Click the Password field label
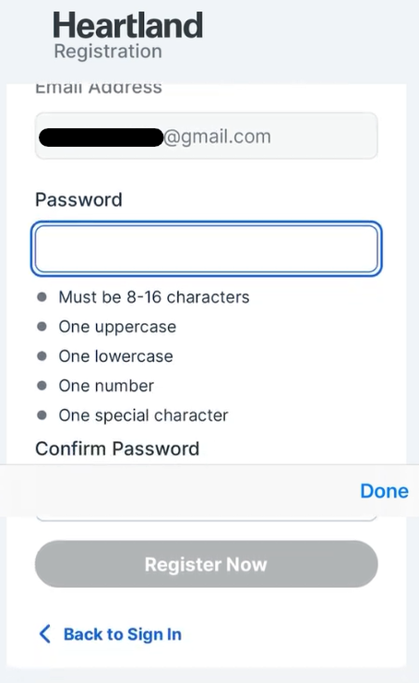419x683 pixels. pyautogui.click(x=78, y=200)
